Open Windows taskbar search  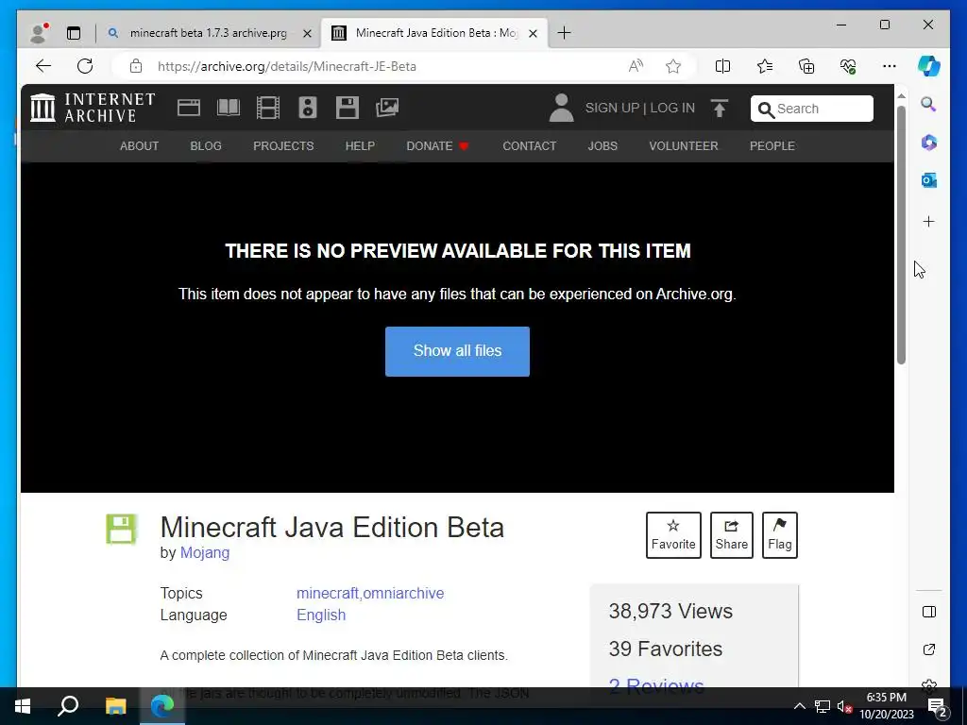(x=68, y=706)
